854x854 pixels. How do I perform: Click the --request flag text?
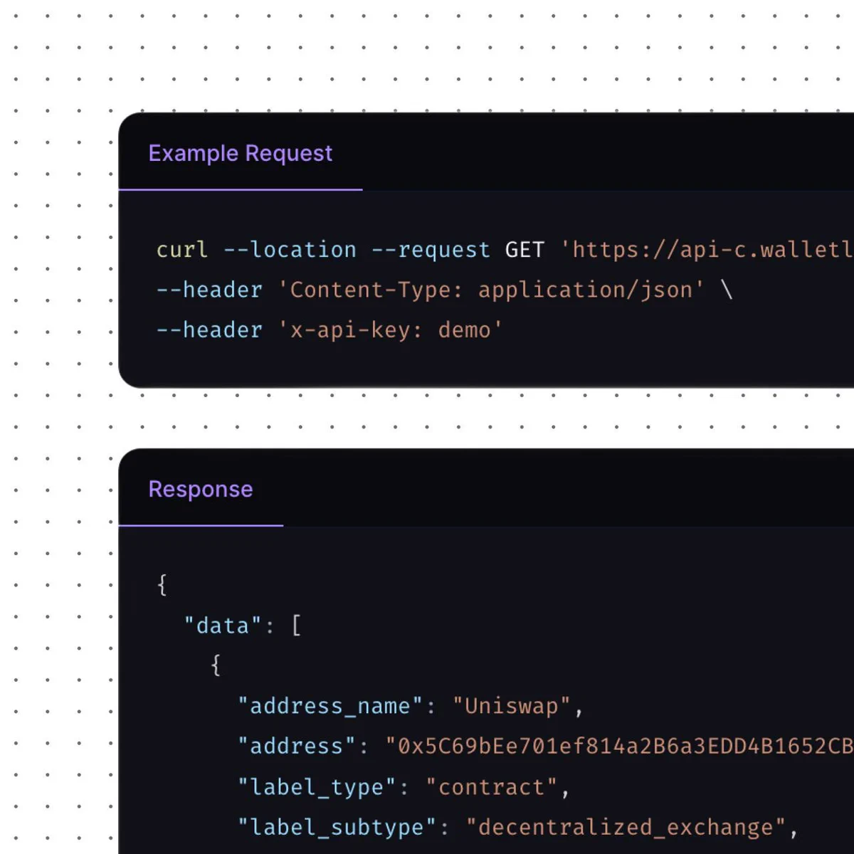[x=431, y=250]
